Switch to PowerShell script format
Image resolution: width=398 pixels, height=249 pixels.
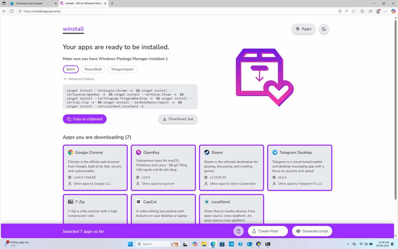click(x=93, y=69)
